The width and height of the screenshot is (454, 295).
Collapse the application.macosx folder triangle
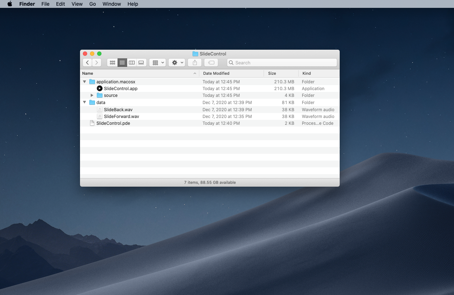tap(85, 82)
